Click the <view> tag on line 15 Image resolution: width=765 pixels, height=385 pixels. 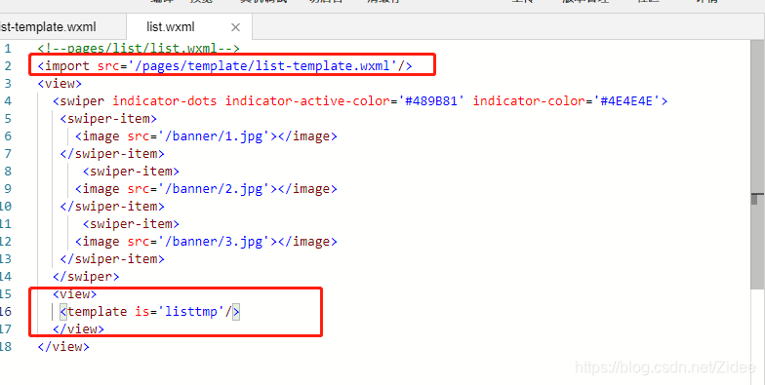click(x=74, y=294)
